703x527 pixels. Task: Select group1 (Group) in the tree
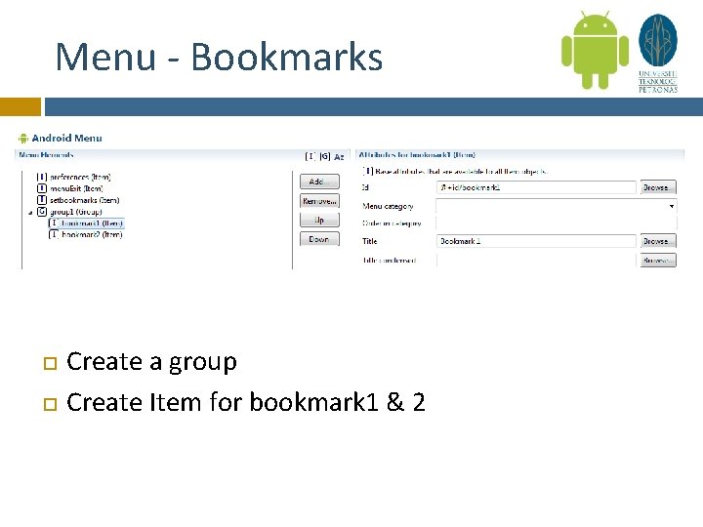[x=76, y=212]
